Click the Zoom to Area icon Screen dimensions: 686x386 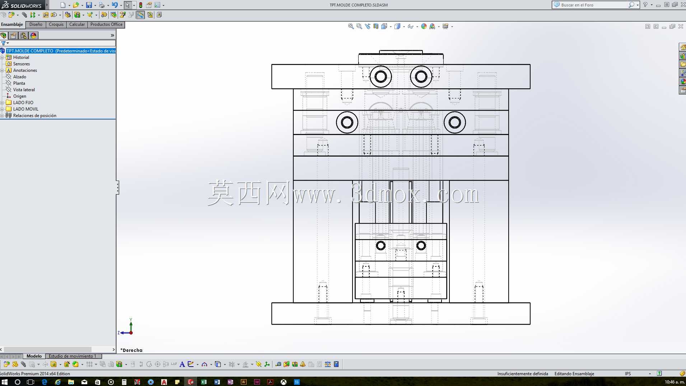click(359, 26)
